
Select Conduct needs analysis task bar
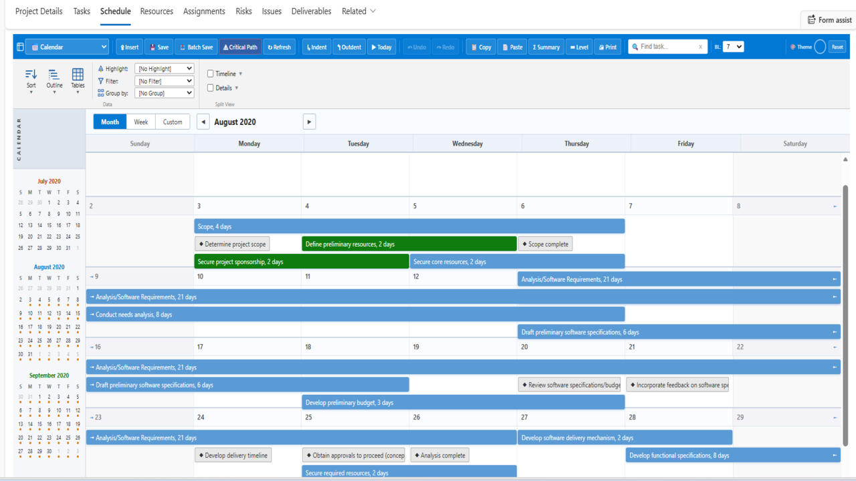click(355, 315)
